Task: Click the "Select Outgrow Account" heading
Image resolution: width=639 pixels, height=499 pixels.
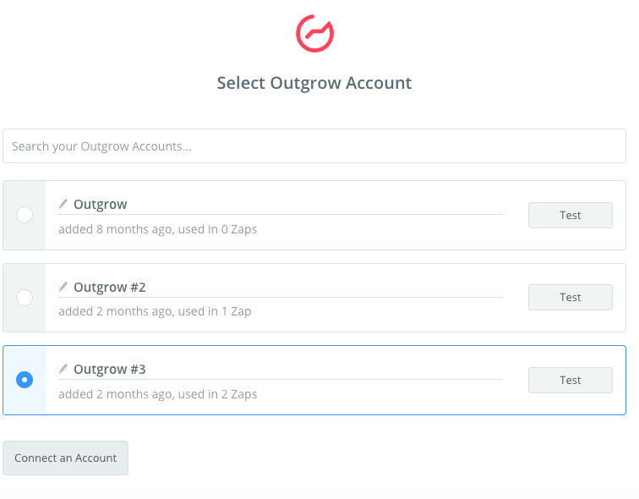Action: coord(314,83)
